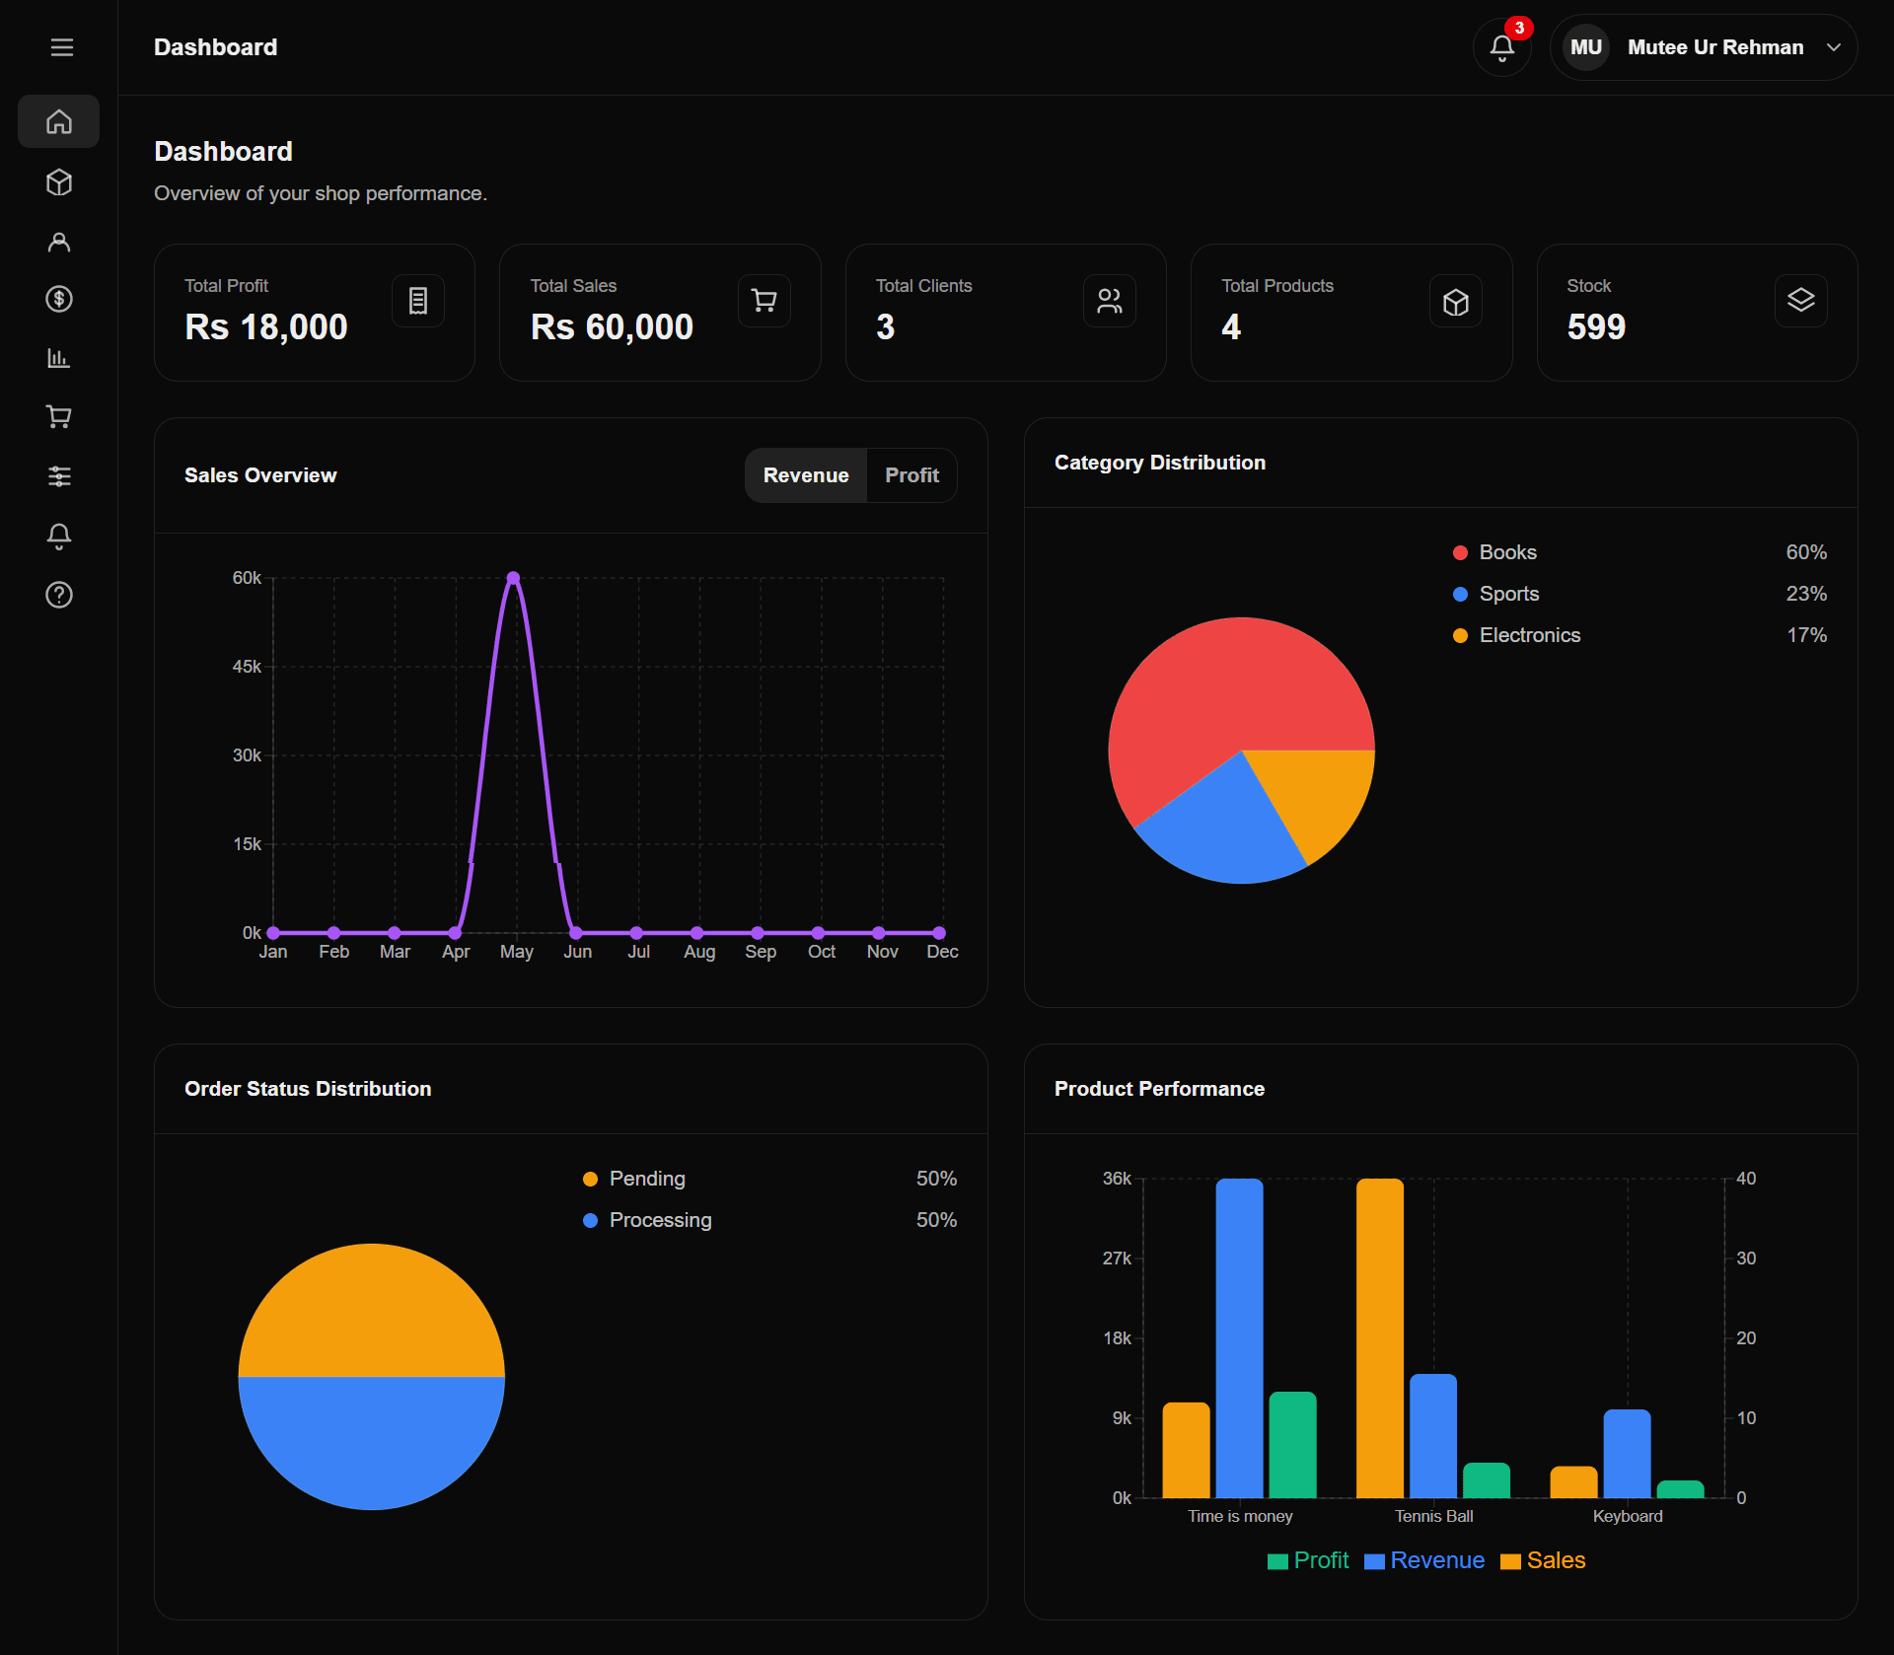The width and height of the screenshot is (1894, 1655).
Task: Expand the Mutee Ur Rehman user menu chevron
Action: (x=1834, y=47)
